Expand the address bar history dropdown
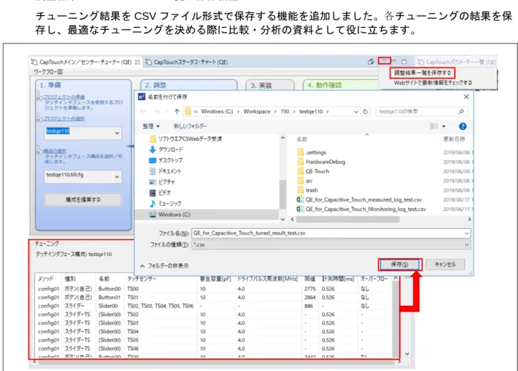The image size is (518, 371). click(356, 112)
